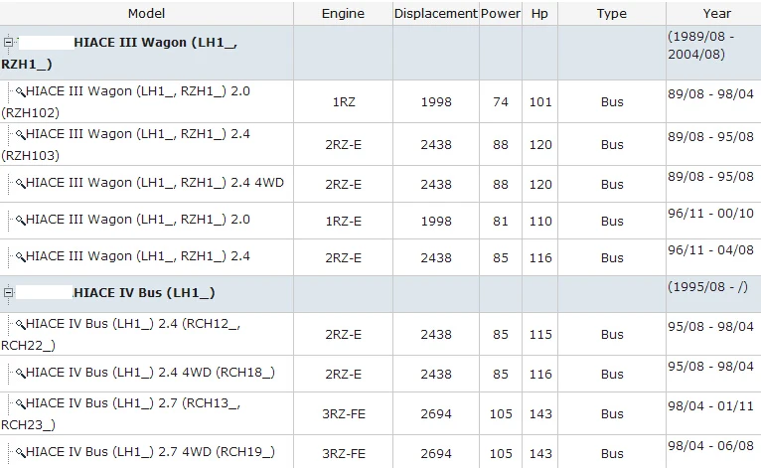Click magnifier icon for HIACE IV Bus 2.7 (RCH13_, RCH23_)
The height and width of the screenshot is (468, 761).
20,403
